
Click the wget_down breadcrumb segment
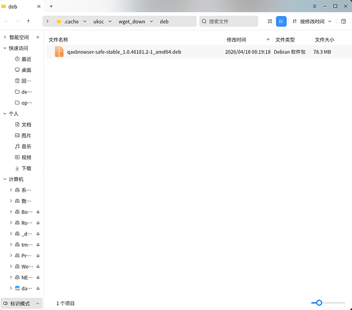(132, 22)
